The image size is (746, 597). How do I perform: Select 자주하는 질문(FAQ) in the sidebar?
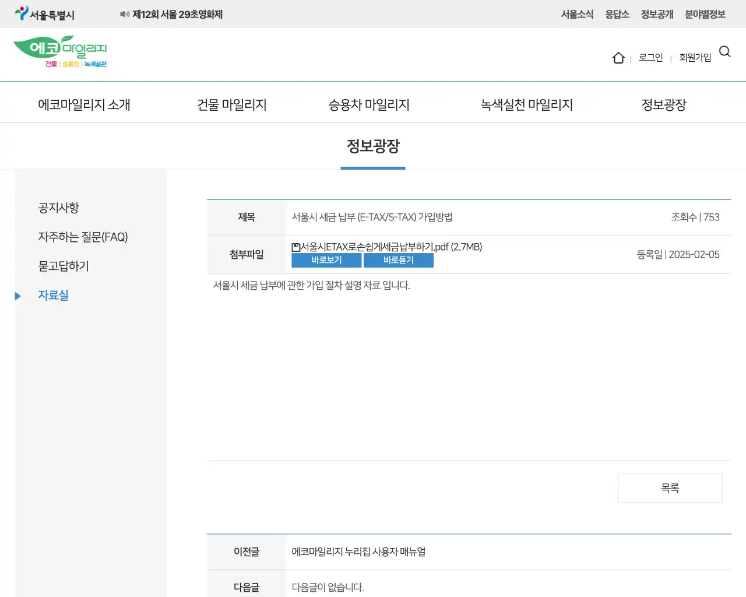click(83, 237)
